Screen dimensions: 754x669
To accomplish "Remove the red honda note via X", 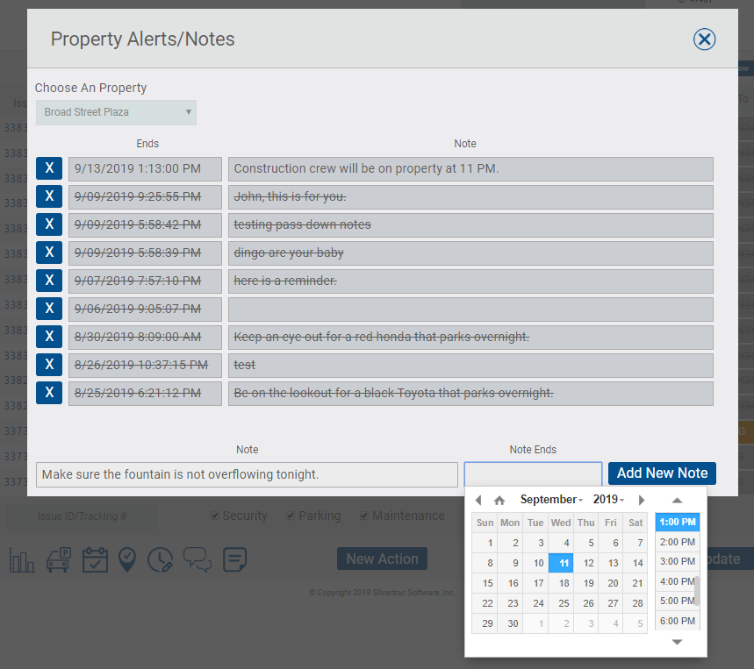I will click(49, 337).
